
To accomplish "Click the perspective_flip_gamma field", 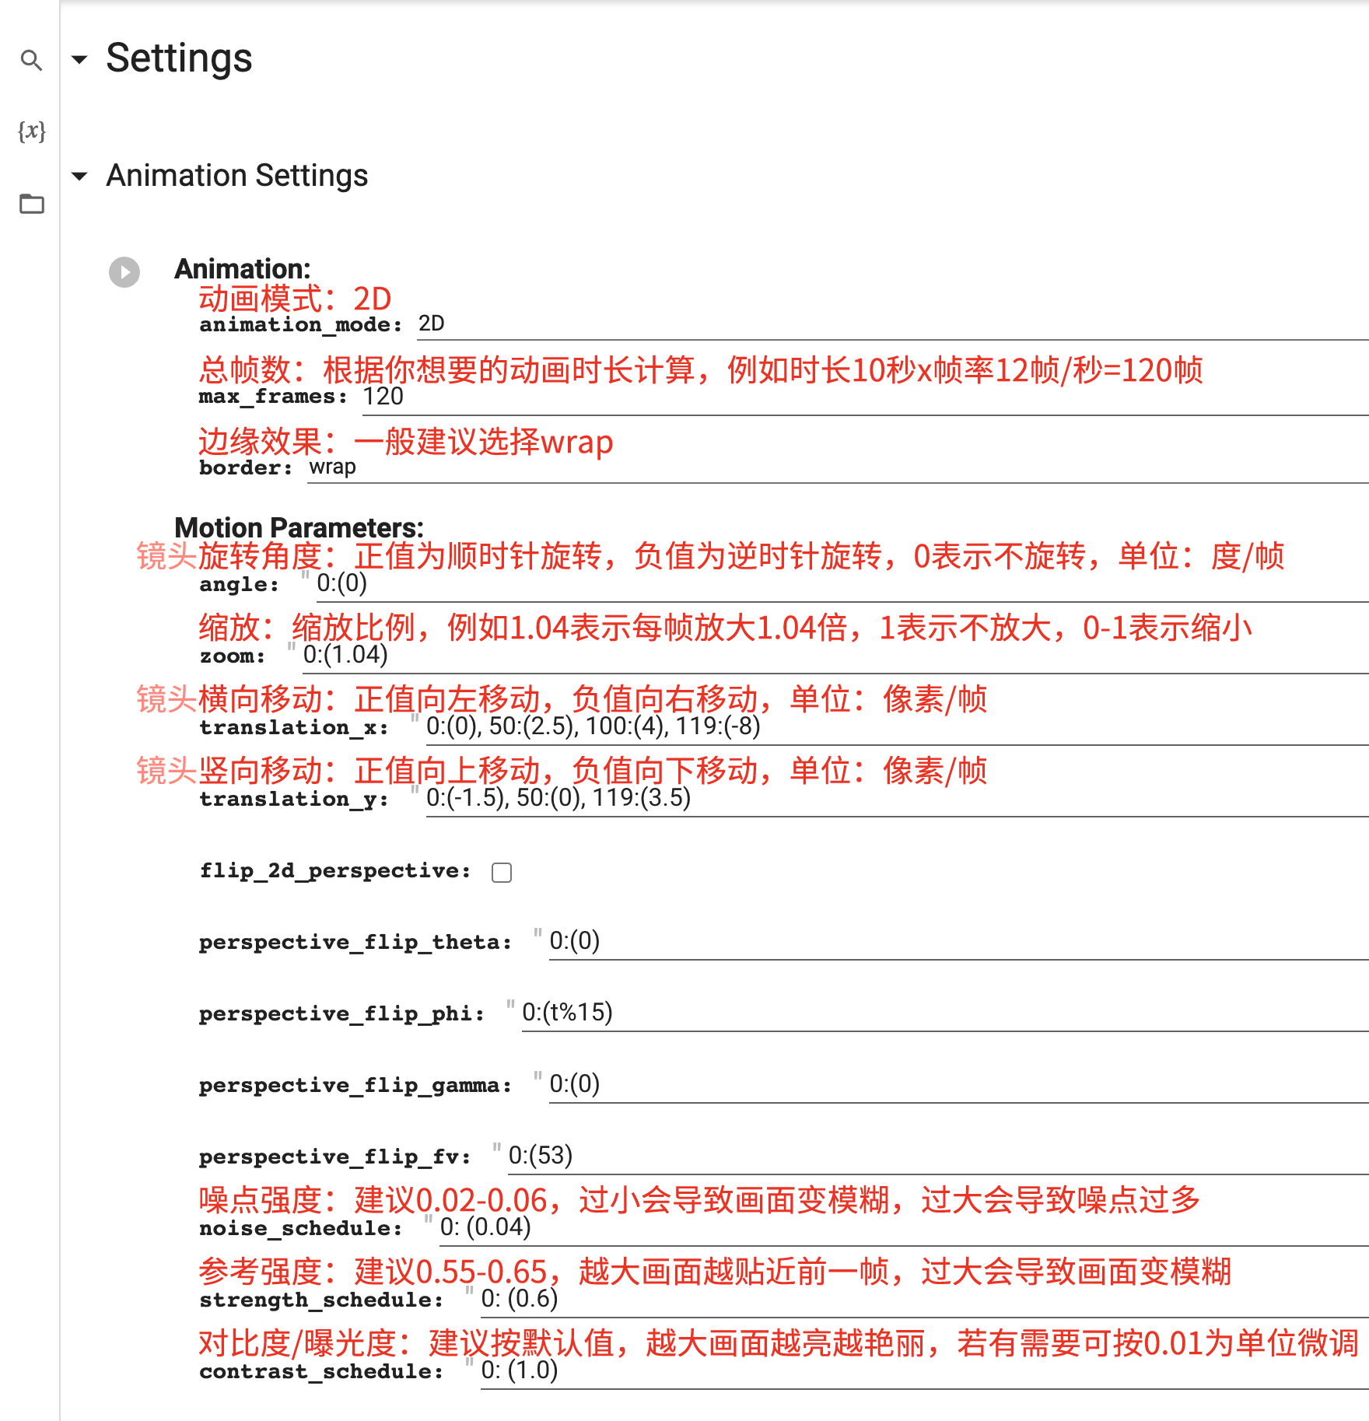I will 958,1085.
